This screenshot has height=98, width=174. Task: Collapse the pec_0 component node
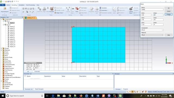4,25
